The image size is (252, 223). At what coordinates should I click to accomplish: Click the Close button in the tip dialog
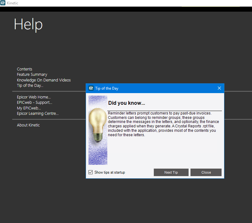(206, 172)
